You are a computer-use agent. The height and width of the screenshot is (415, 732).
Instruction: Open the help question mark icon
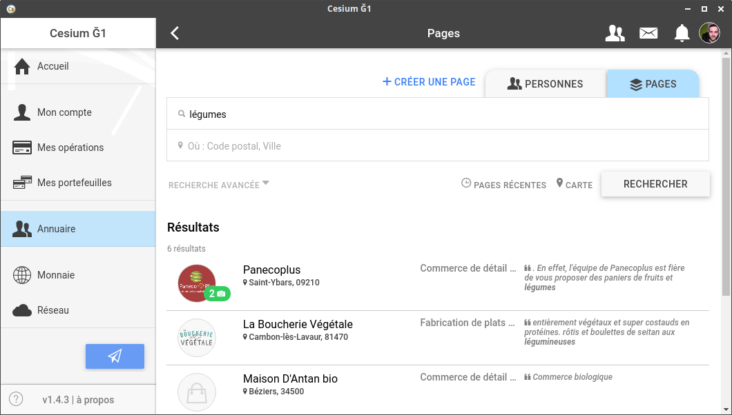click(16, 399)
